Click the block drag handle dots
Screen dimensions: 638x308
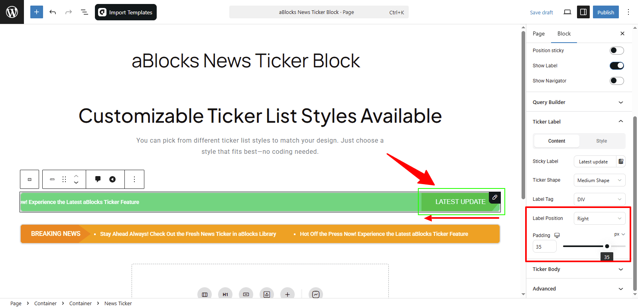tap(64, 179)
